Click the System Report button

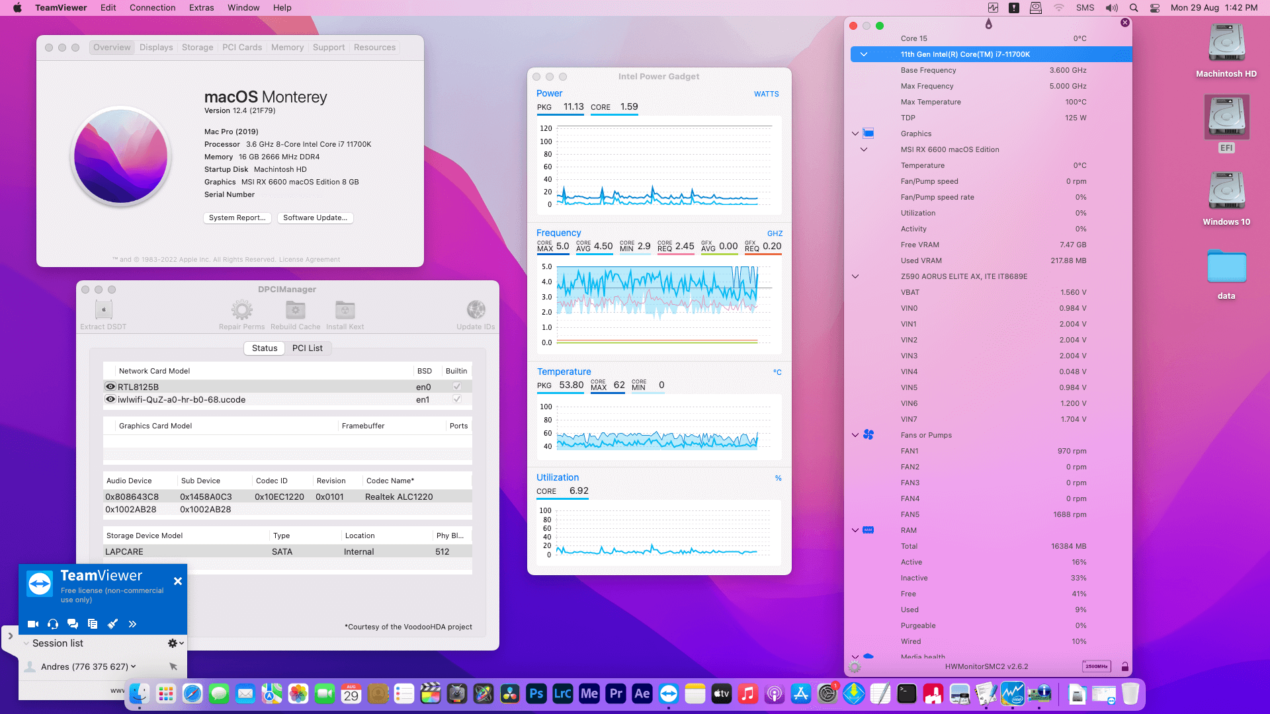(237, 218)
